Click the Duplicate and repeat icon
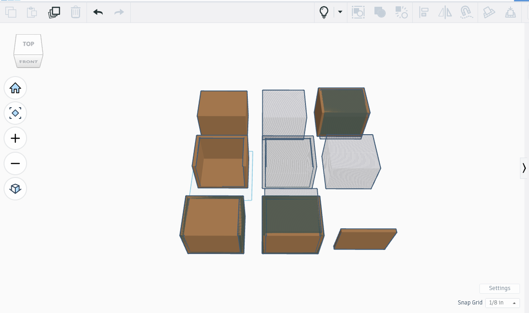Viewport: 529px width, 313px height. click(54, 12)
